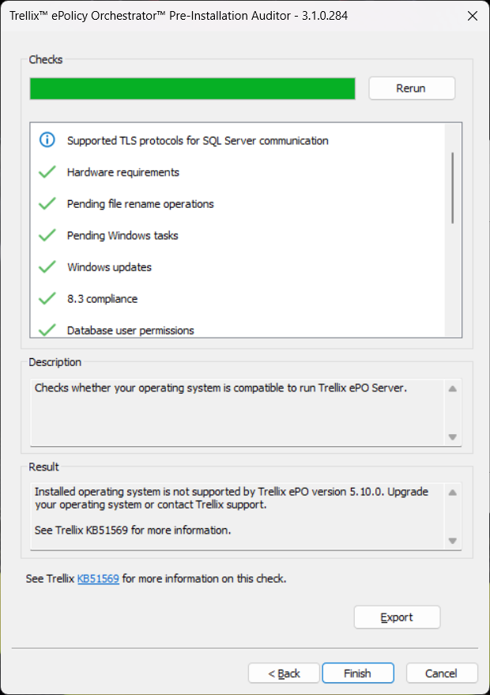Click the check icon for Database user permissions

coord(47,330)
